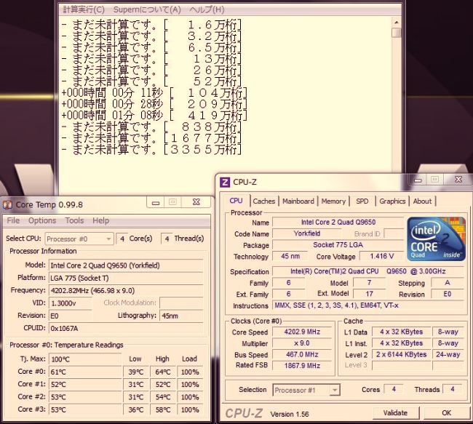The height and width of the screenshot is (424, 473).
Task: Switch to the Mainboard tab
Action: point(298,201)
